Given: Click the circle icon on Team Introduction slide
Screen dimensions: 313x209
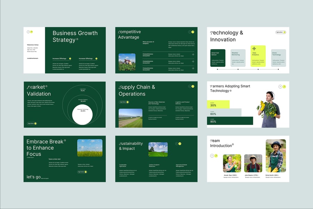Looking at the screenshot, I should 212,156.
